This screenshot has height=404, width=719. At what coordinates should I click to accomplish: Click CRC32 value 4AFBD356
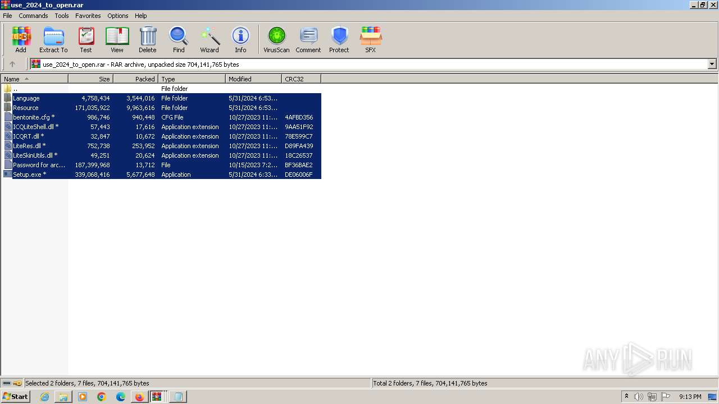click(299, 117)
